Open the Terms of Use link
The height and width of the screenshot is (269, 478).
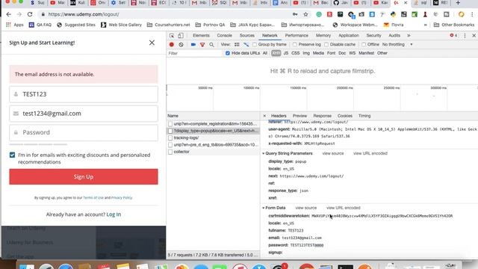[x=93, y=197]
